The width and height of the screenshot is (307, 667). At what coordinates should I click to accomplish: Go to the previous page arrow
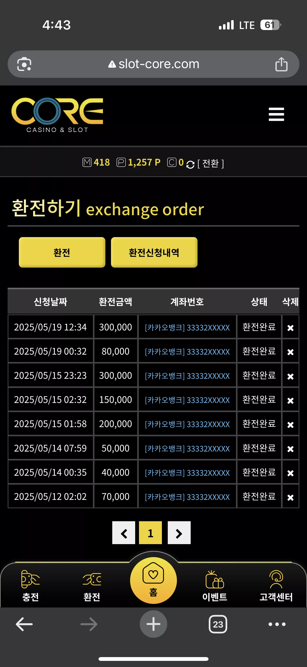pos(123,533)
